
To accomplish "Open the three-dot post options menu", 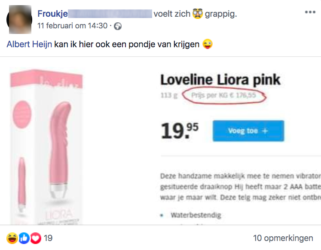I will pyautogui.click(x=310, y=12).
